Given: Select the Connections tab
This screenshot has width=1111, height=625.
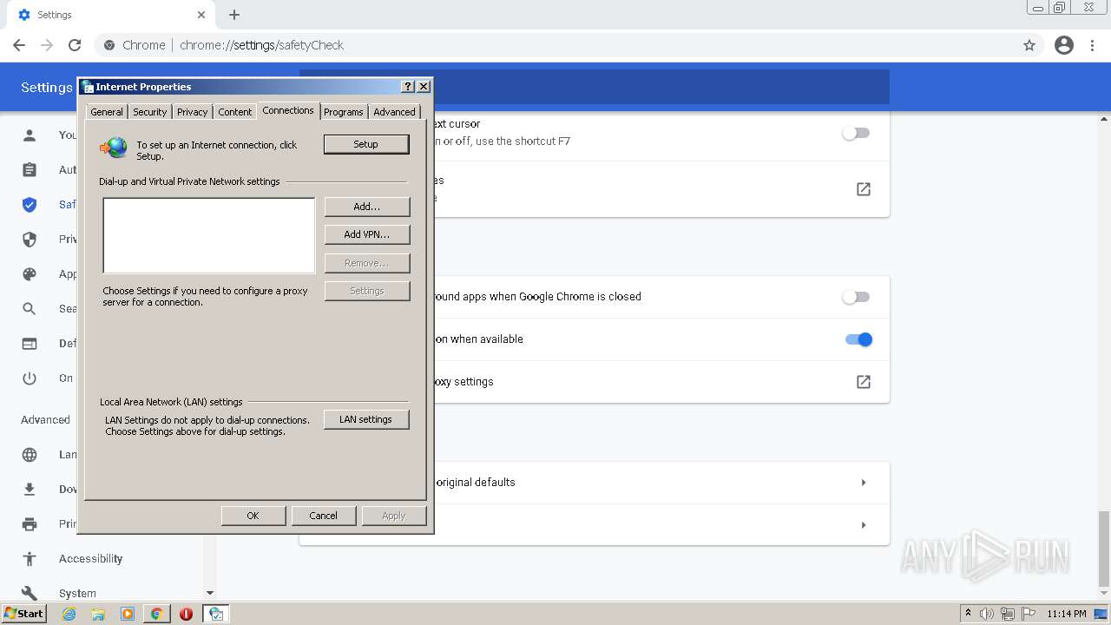Looking at the screenshot, I should 288,110.
